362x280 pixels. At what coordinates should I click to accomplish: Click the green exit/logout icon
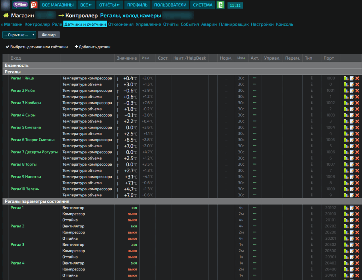[221, 5]
